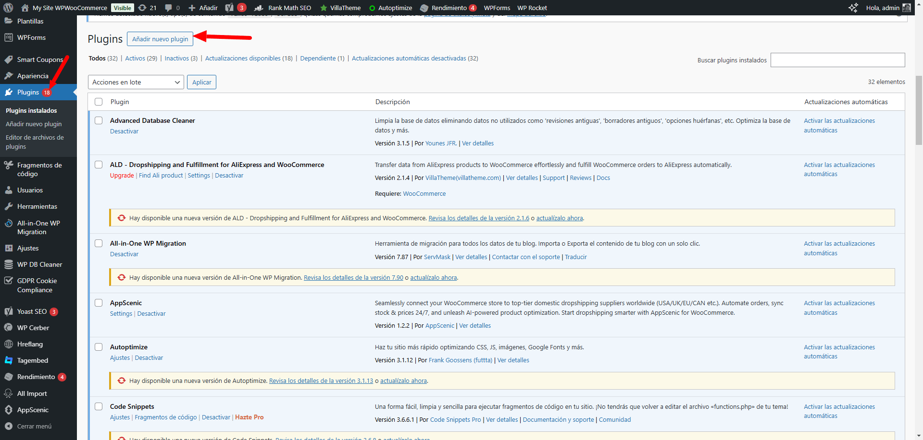Click the Apariencia brush icon in the sidebar
923x440 pixels.
(9, 76)
